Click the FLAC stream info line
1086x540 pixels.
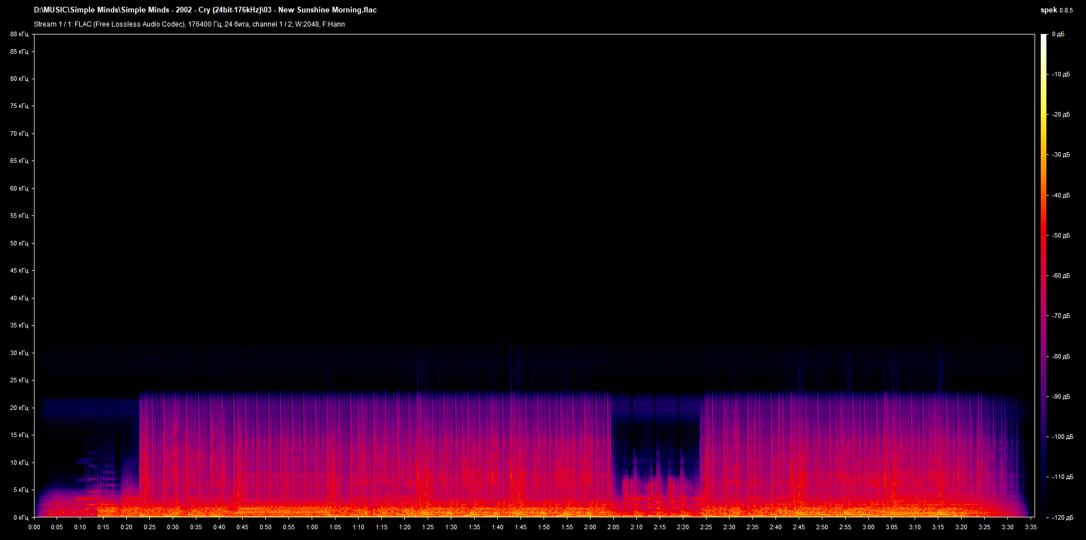tap(189, 24)
